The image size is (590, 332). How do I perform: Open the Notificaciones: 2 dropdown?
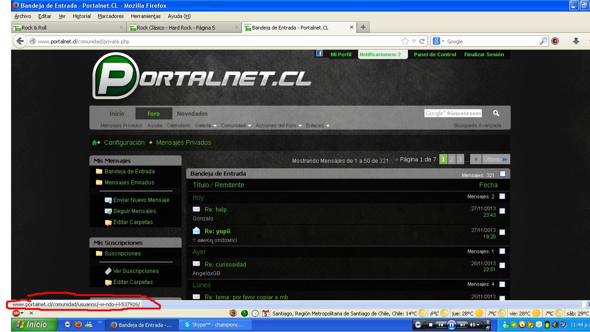383,54
